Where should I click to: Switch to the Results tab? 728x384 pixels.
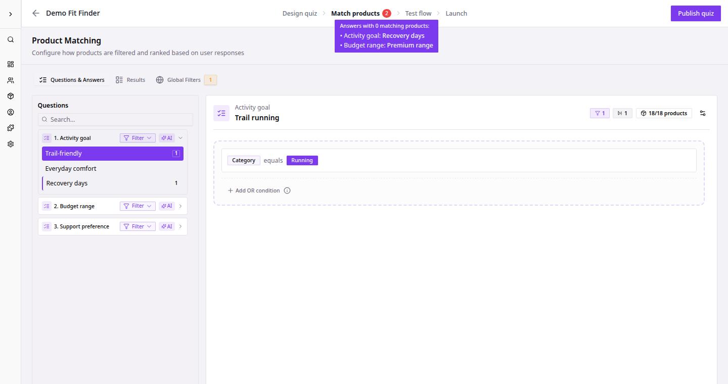(130, 80)
